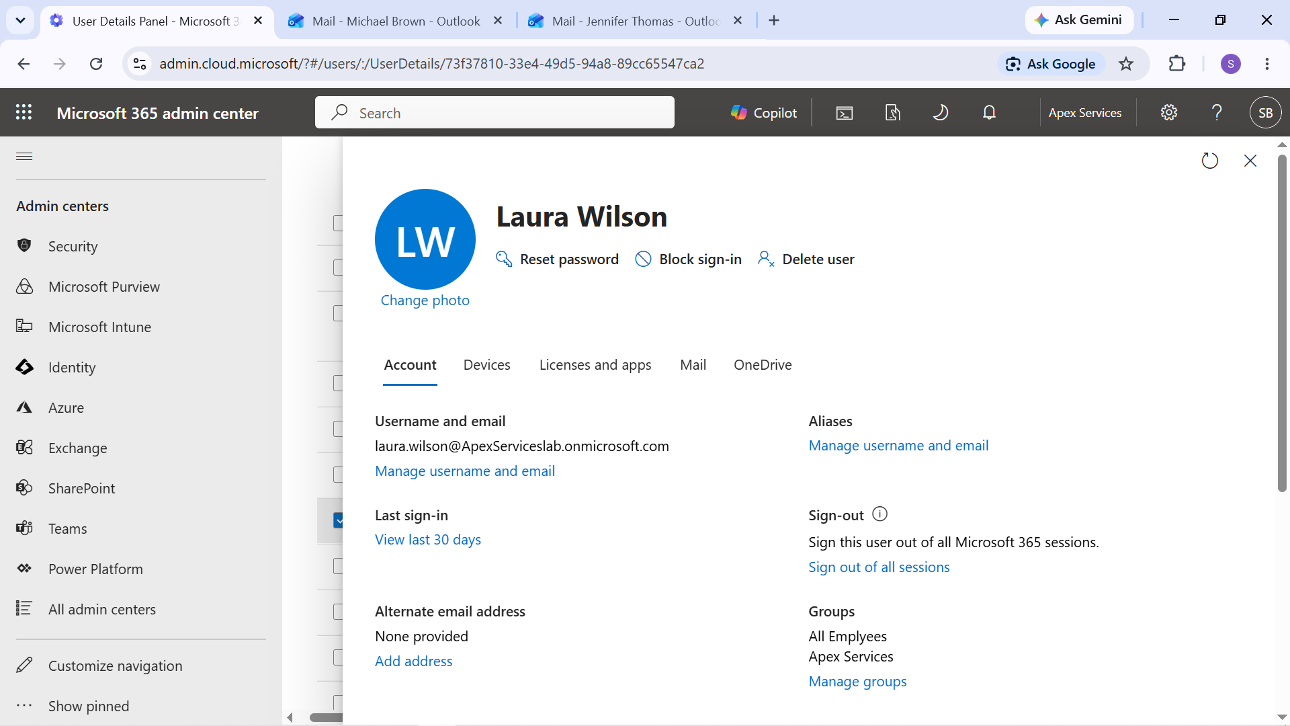
Task: Click the horizontal scrollbar left arrow
Action: (290, 717)
